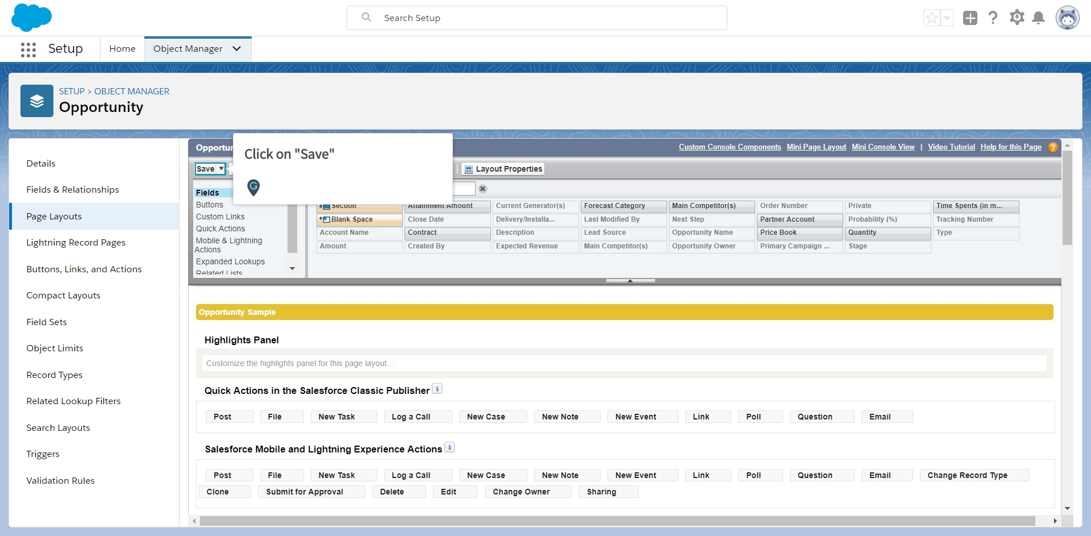Image resolution: width=1091 pixels, height=536 pixels.
Task: Click the Save button
Action: click(206, 169)
